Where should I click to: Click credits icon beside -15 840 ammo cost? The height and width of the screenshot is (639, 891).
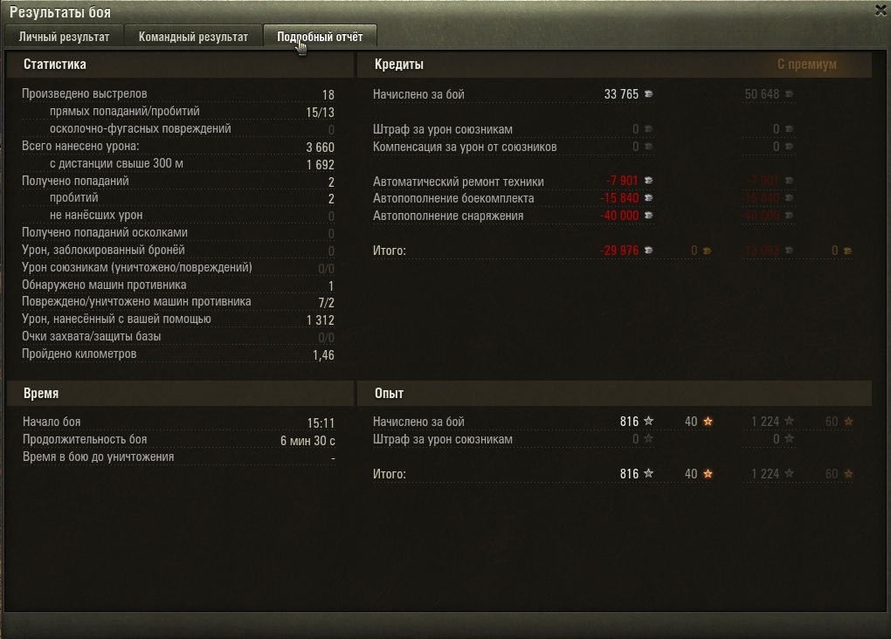(x=648, y=198)
